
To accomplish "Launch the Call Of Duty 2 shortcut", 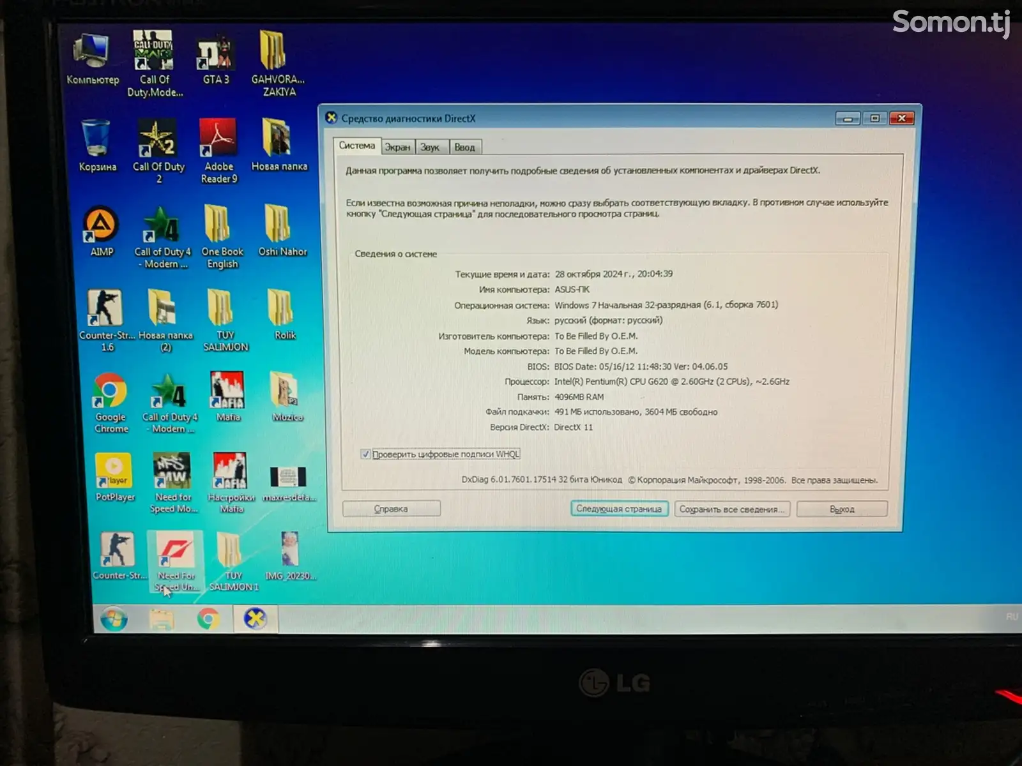I will click(158, 152).
